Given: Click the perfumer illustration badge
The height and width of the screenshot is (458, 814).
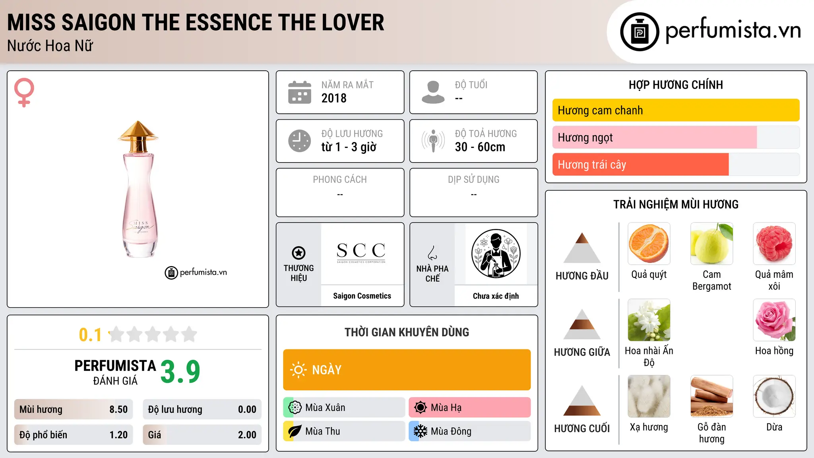Looking at the screenshot, I should (x=496, y=254).
